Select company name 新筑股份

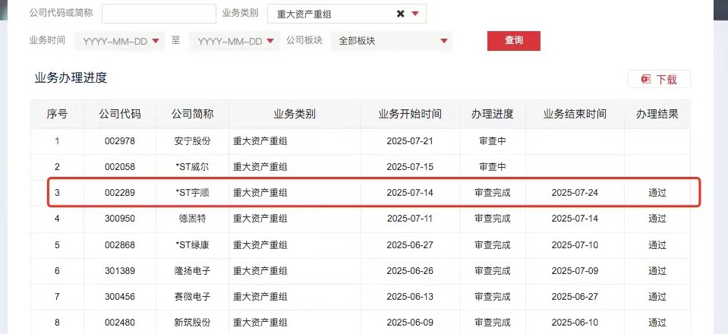[x=193, y=322]
